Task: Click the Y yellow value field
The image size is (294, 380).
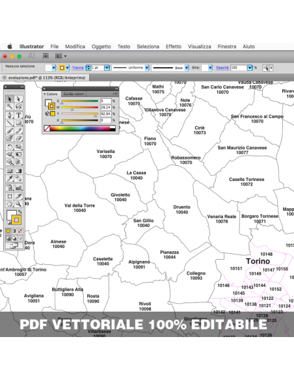Action: (105, 114)
